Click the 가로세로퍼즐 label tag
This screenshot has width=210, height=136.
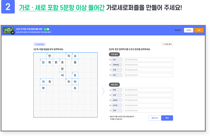pyautogui.click(x=39, y=44)
